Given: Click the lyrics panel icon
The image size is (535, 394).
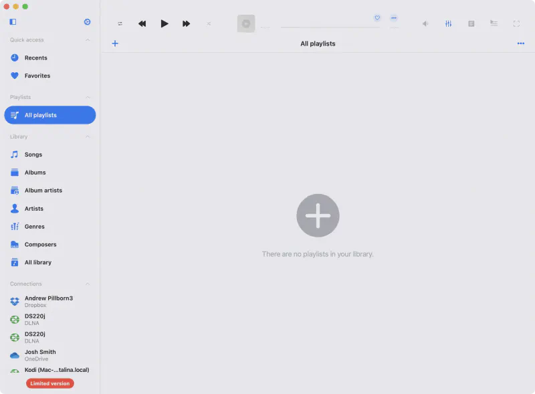Looking at the screenshot, I should pos(471,23).
